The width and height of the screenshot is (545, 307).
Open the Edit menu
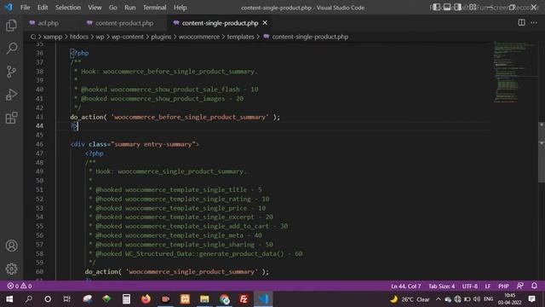click(43, 8)
